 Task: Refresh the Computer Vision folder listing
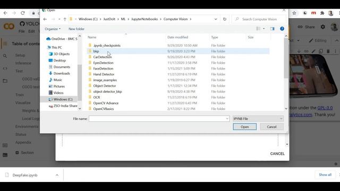pyautogui.click(x=225, y=19)
